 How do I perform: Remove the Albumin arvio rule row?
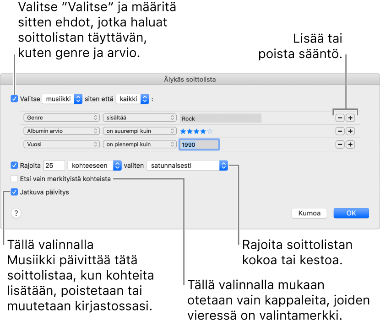340,131
